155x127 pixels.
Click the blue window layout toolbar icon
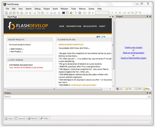[x=67, y=13]
